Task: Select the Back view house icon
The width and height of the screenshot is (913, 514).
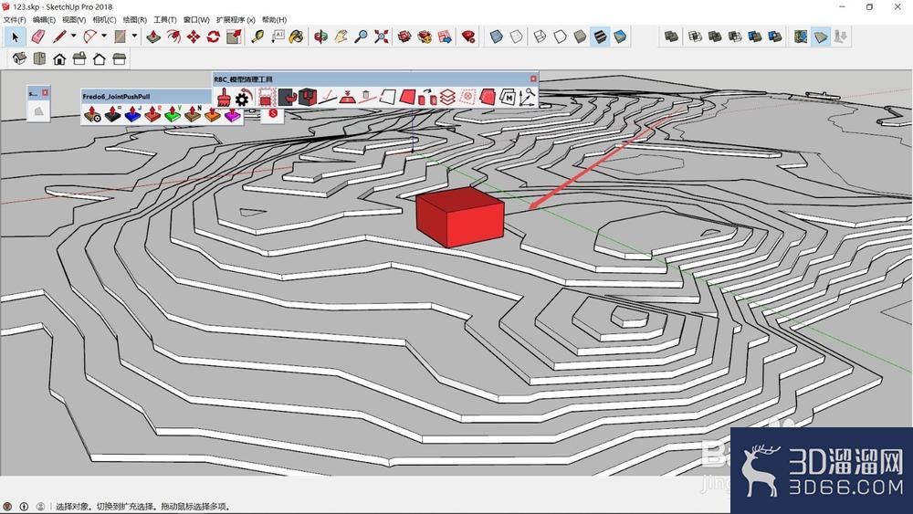Action: pyautogui.click(x=99, y=58)
